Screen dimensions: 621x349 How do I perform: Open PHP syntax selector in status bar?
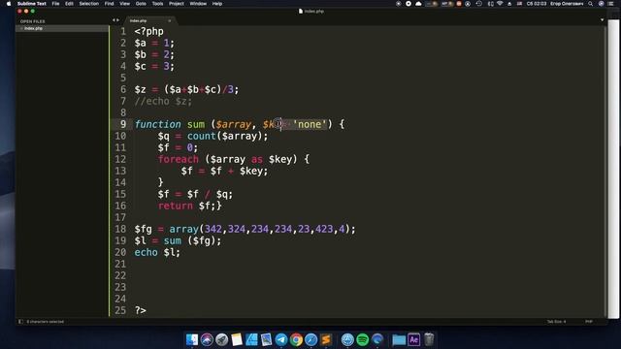pos(589,322)
